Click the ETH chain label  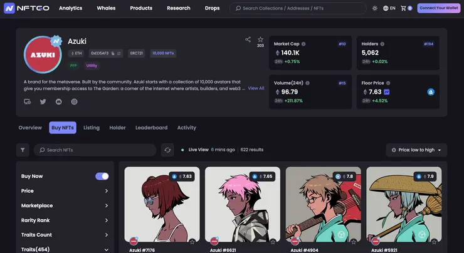[x=76, y=53]
